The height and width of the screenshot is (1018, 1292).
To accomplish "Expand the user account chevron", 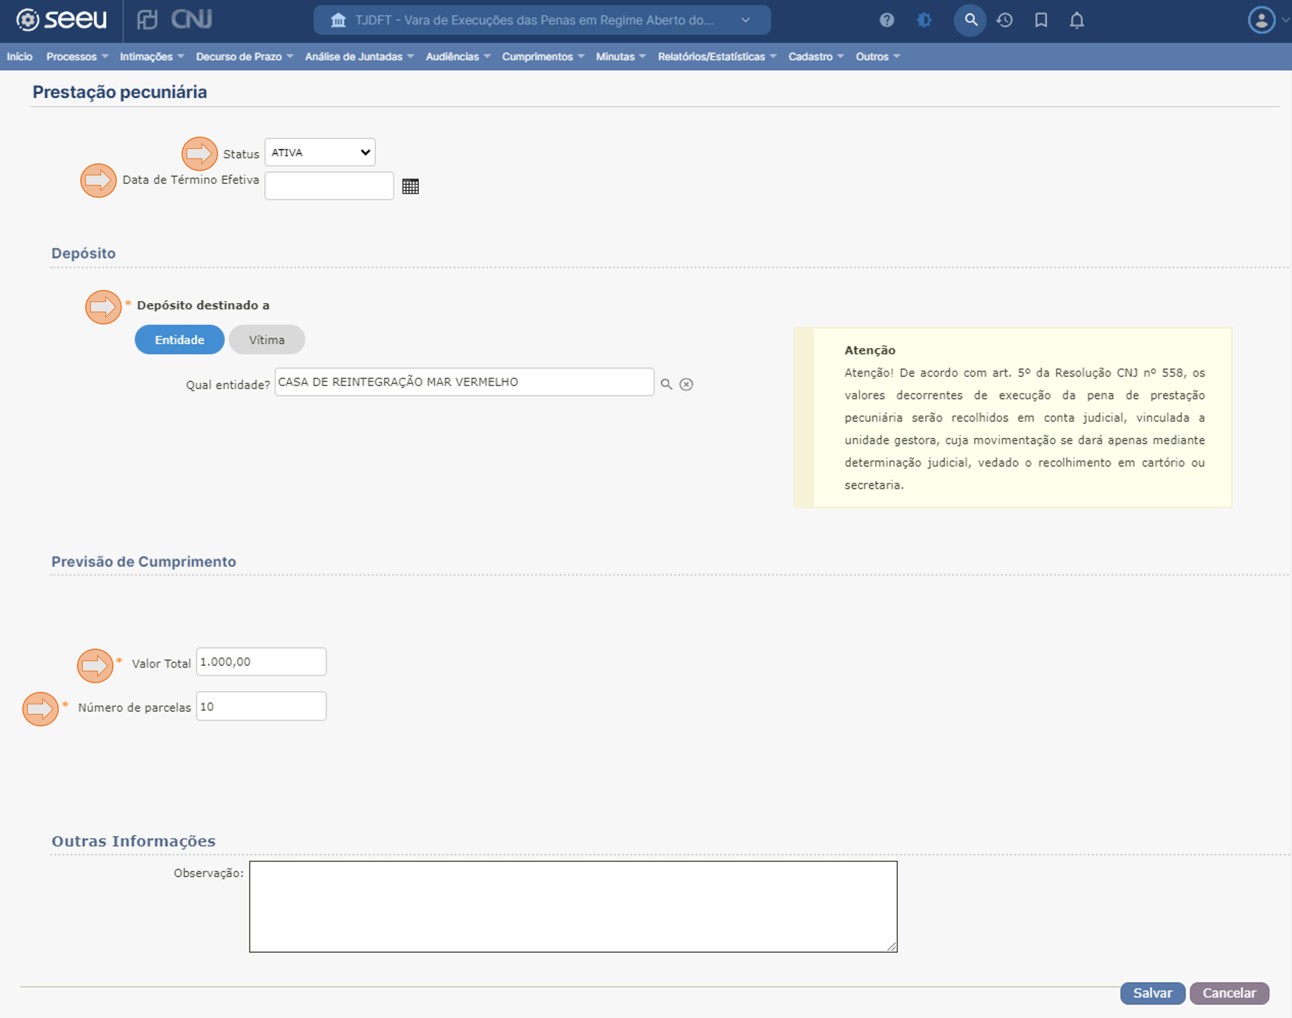I will (x=1285, y=20).
